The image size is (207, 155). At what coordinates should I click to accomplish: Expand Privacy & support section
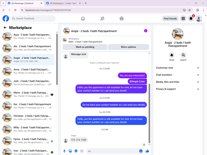[178, 89]
